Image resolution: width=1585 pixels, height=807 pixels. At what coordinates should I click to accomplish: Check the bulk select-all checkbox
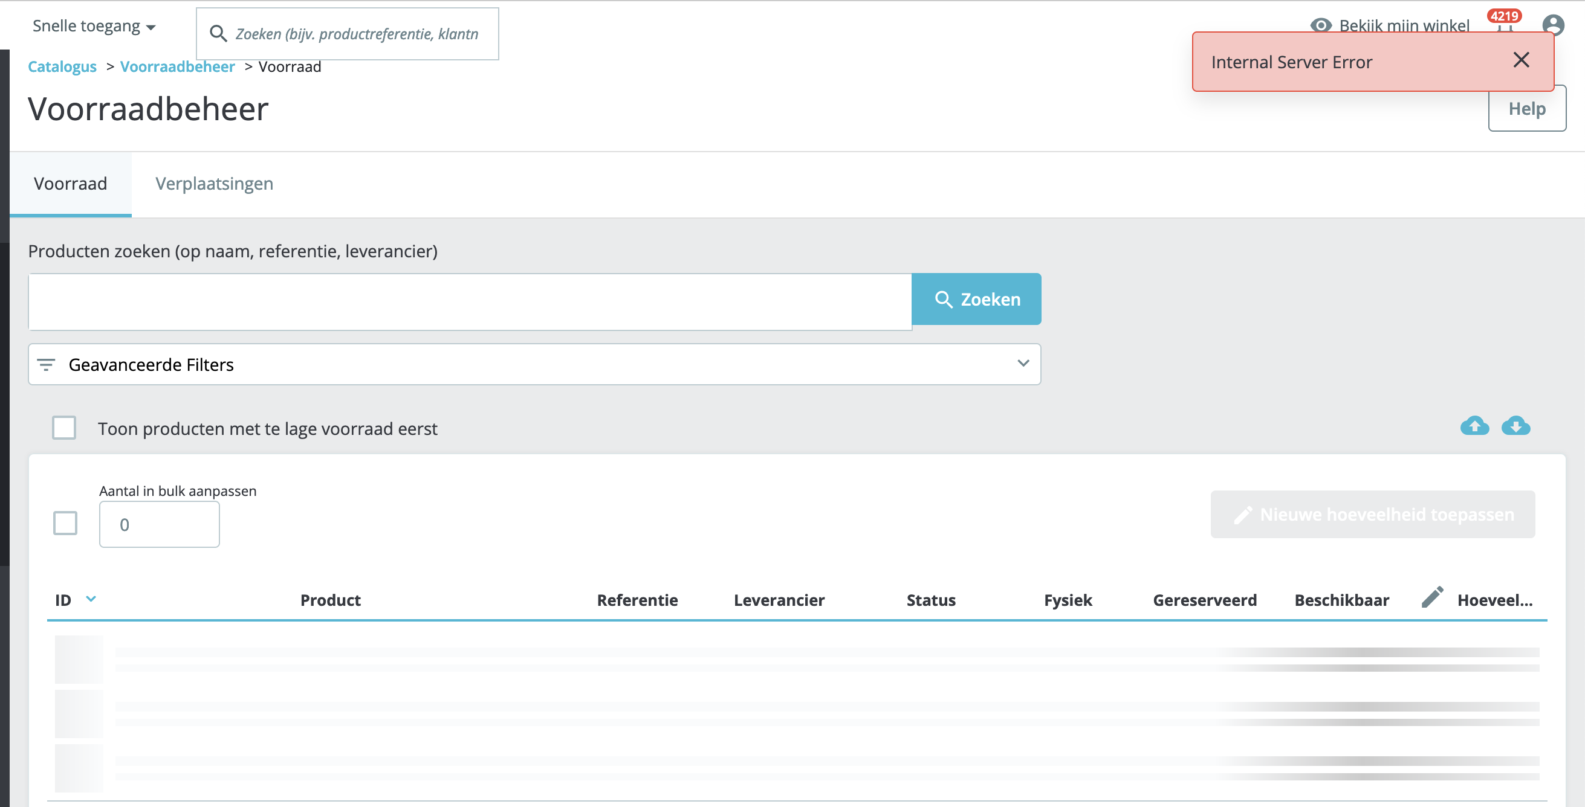click(x=65, y=523)
